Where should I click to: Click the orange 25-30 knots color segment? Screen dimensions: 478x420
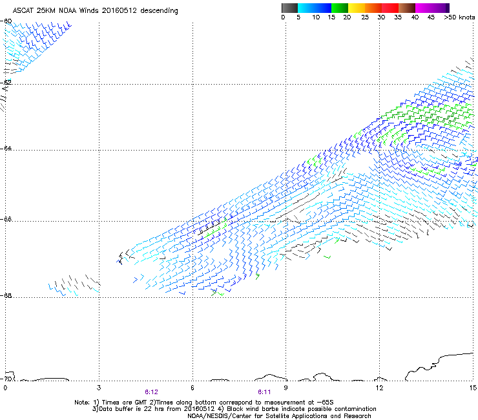click(373, 8)
